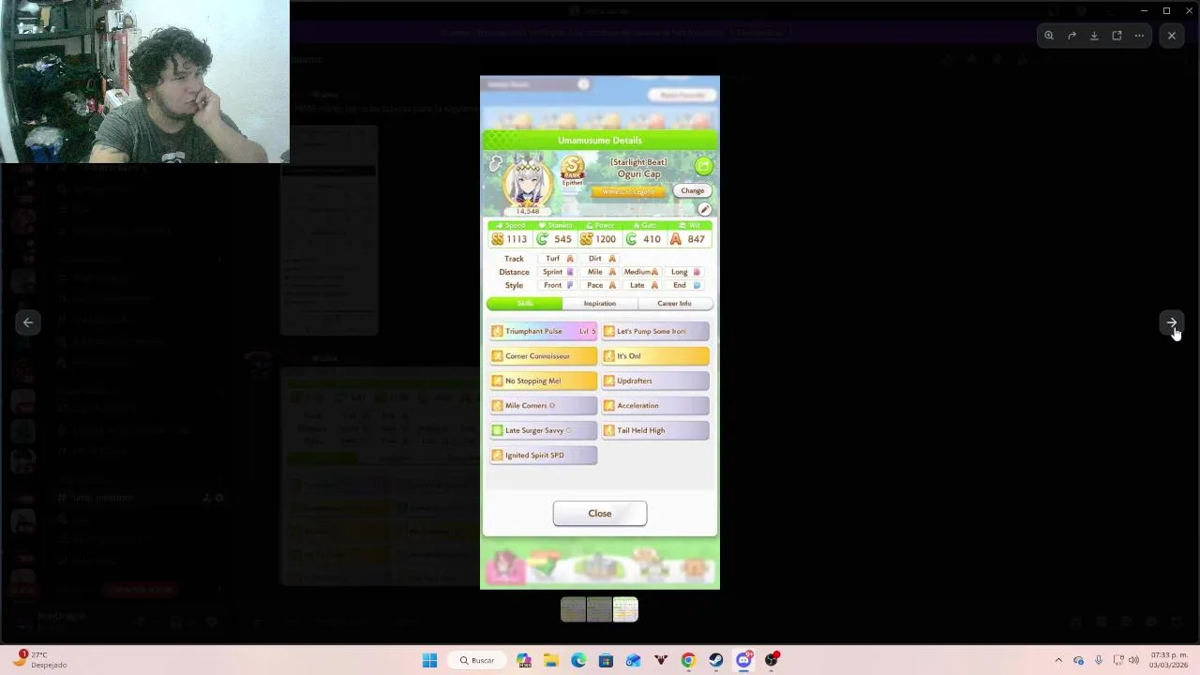Click the Guts stat value 410
The image size is (1200, 675).
click(652, 239)
